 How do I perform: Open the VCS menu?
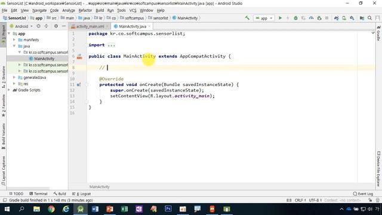[x=133, y=10]
